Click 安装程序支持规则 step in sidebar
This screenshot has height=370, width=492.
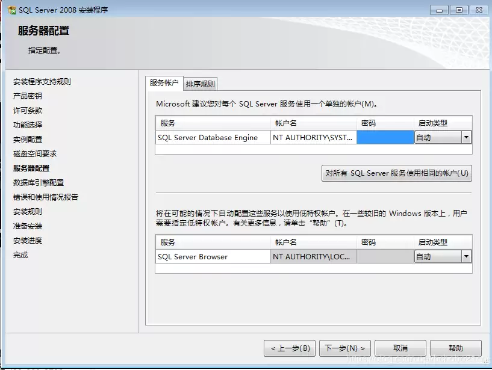42,82
